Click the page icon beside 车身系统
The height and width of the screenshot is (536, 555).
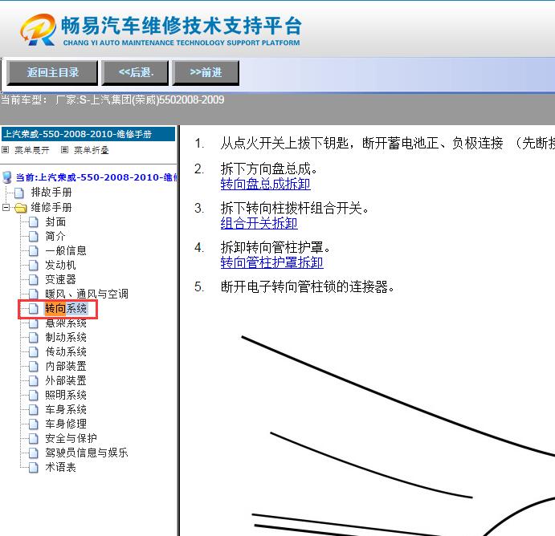coord(33,409)
